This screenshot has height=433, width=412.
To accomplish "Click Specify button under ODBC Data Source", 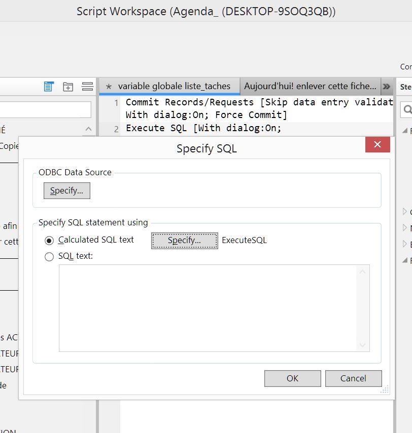I will point(66,190).
